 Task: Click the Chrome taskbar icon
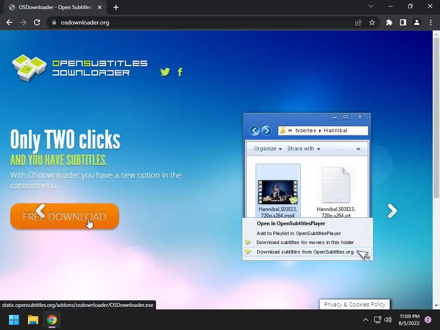[x=52, y=320]
